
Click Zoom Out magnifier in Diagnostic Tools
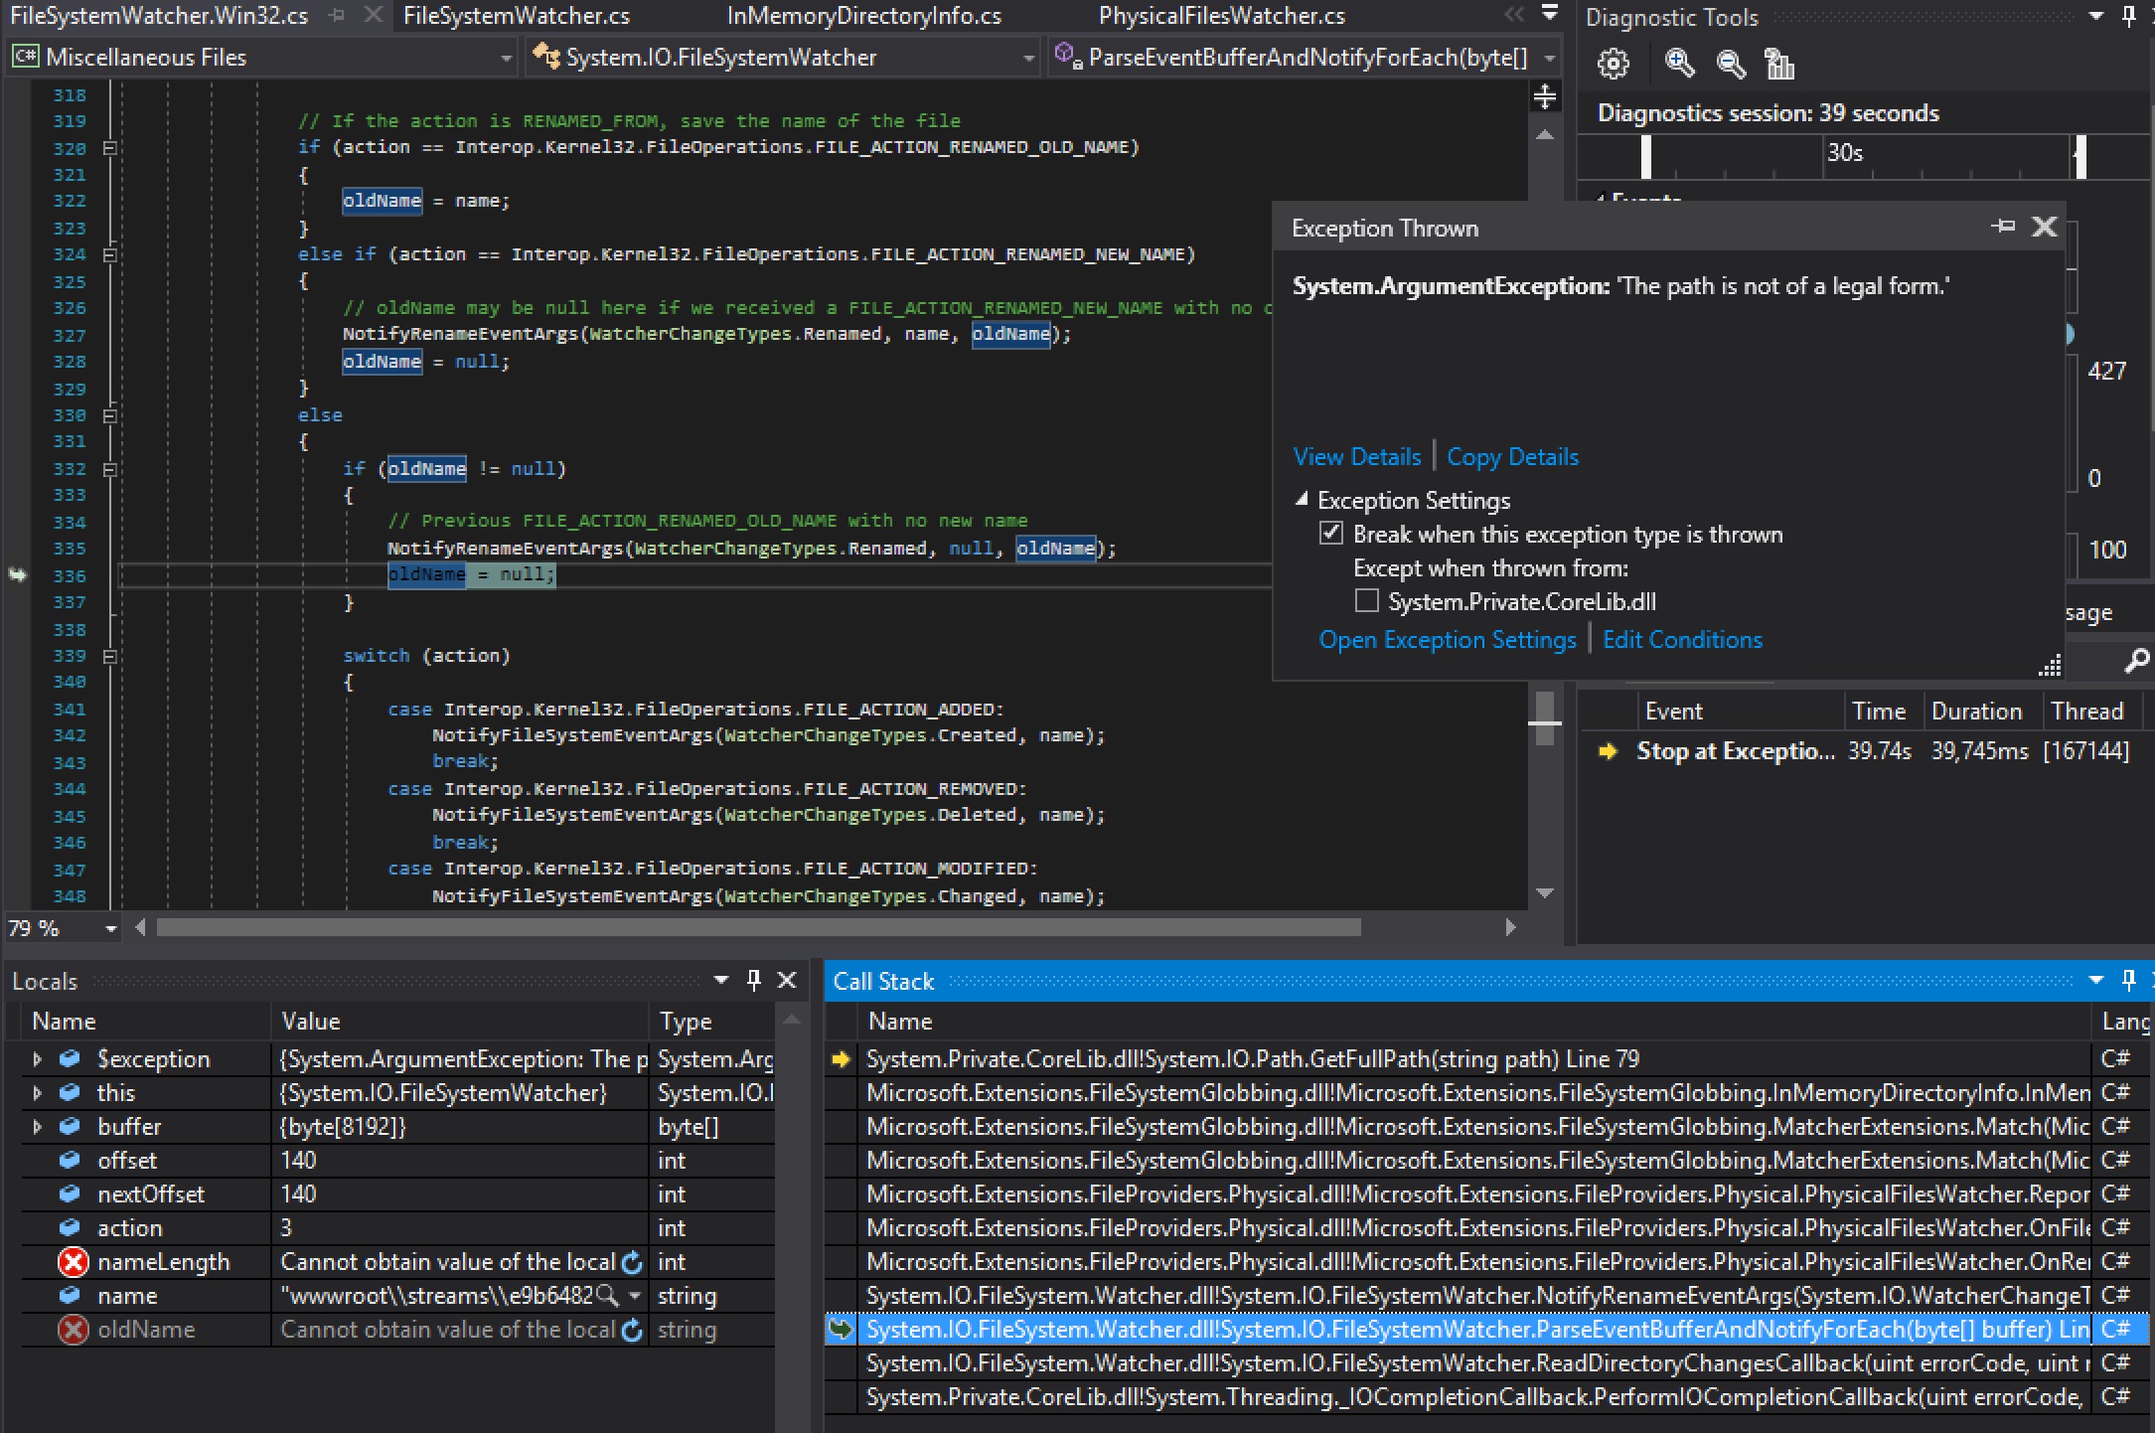tap(1730, 63)
